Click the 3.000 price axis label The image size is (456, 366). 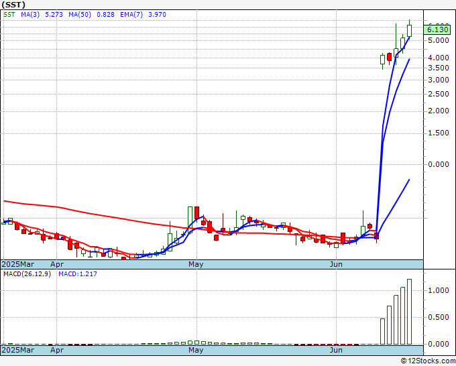(x=439, y=80)
